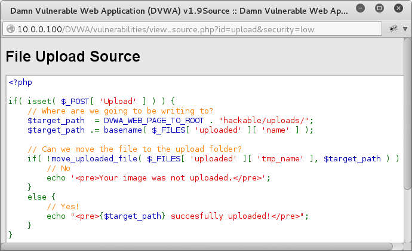
Task: Click the '// Yes!' comment
Action: [63, 207]
